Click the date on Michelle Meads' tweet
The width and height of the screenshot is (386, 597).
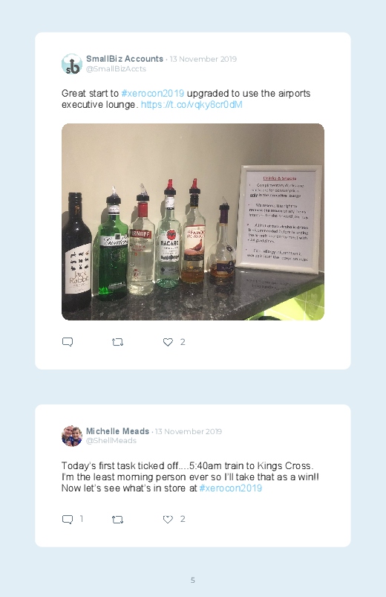tap(189, 431)
